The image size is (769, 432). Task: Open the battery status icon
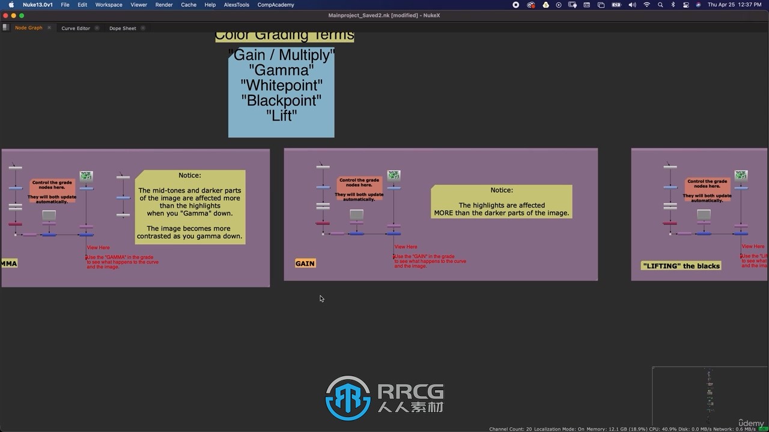click(616, 5)
